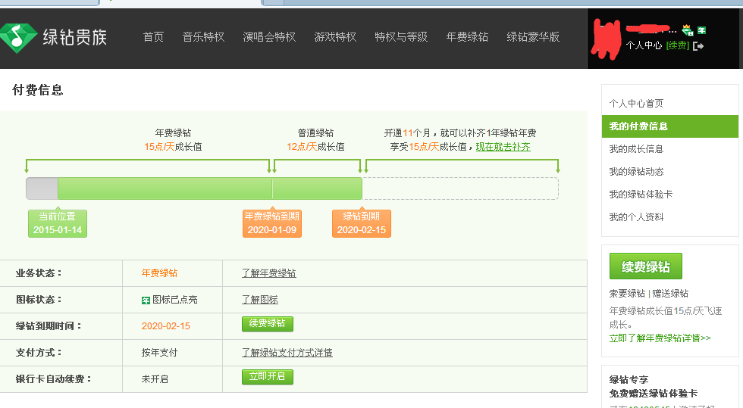Click the dashed empty progress segment
The image size is (743, 408).
tap(460, 188)
